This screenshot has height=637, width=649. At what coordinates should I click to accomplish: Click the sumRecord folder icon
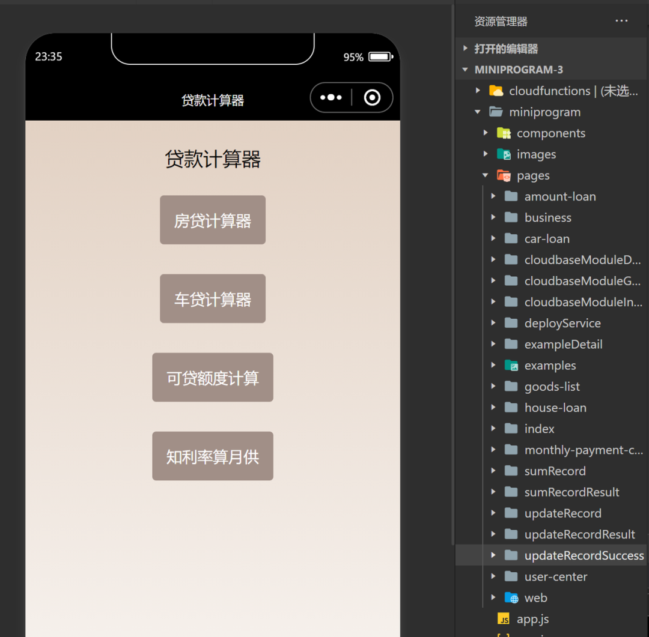pos(511,471)
